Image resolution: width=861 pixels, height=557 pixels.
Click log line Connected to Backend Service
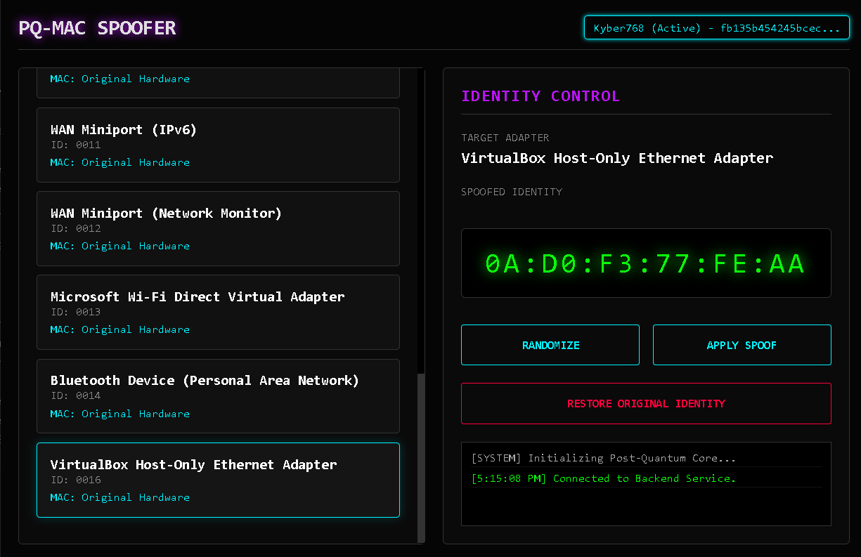click(x=604, y=478)
